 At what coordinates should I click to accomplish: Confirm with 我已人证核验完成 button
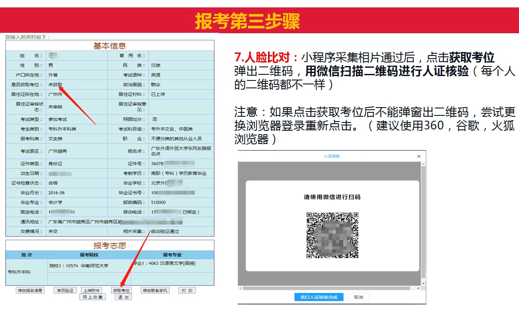[x=319, y=297]
